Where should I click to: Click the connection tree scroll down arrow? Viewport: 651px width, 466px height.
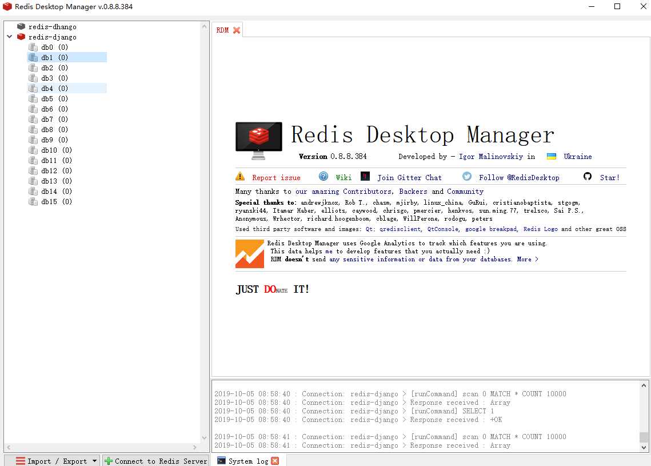pyautogui.click(x=204, y=437)
